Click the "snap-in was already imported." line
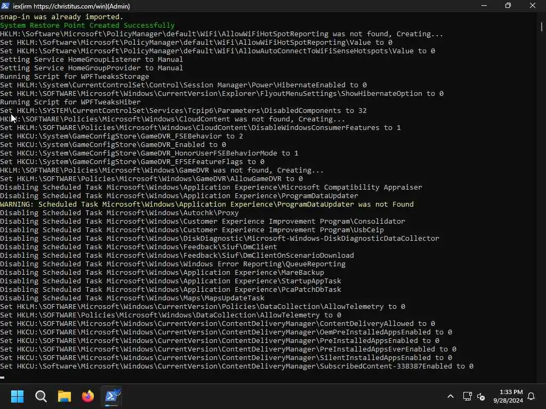This screenshot has height=409, width=546. coord(62,17)
